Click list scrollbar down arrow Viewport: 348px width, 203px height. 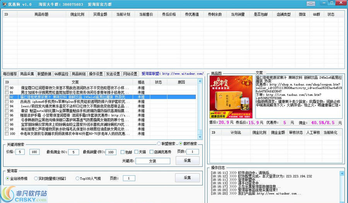click(x=200, y=137)
